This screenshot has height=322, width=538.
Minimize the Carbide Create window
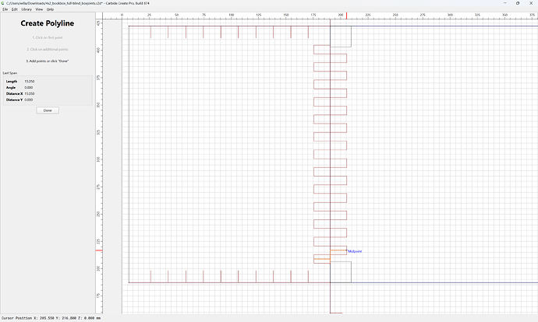(x=504, y=3)
